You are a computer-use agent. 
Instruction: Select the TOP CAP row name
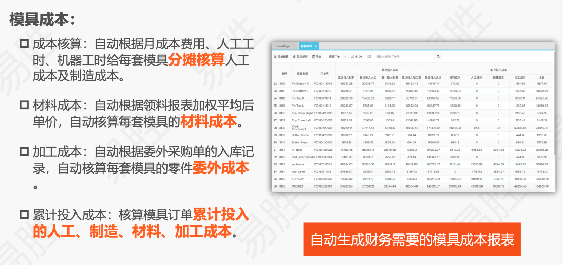tap(298, 179)
